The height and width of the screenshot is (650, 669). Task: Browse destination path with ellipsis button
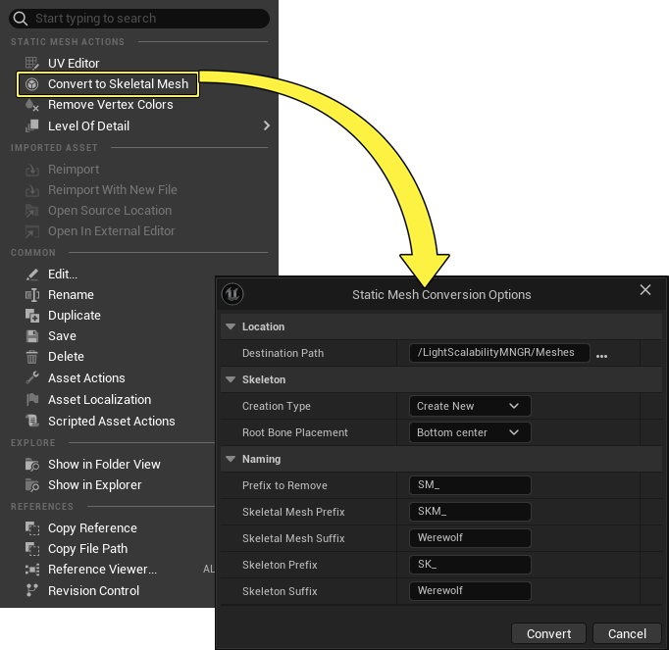click(601, 356)
